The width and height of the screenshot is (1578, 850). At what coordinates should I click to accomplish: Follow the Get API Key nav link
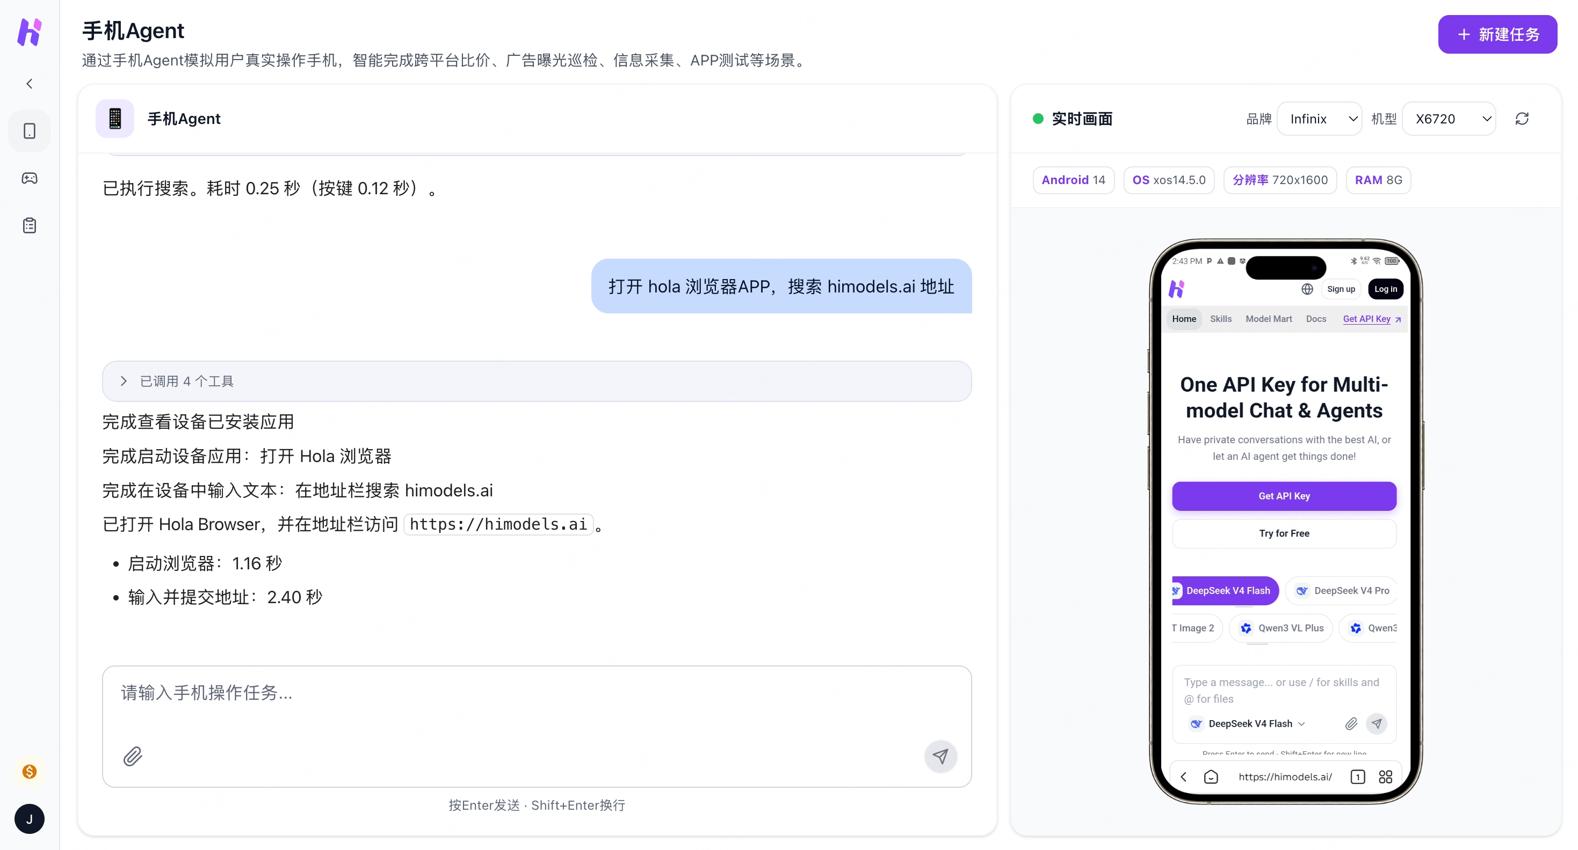tap(1372, 319)
